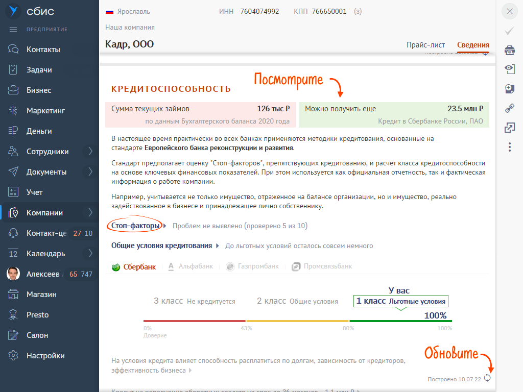Viewport: 523px width, 392px height.
Task: Open the three-dot more actions menu
Action: (510, 147)
